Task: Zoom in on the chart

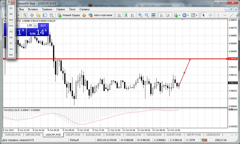Action: (140, 15)
